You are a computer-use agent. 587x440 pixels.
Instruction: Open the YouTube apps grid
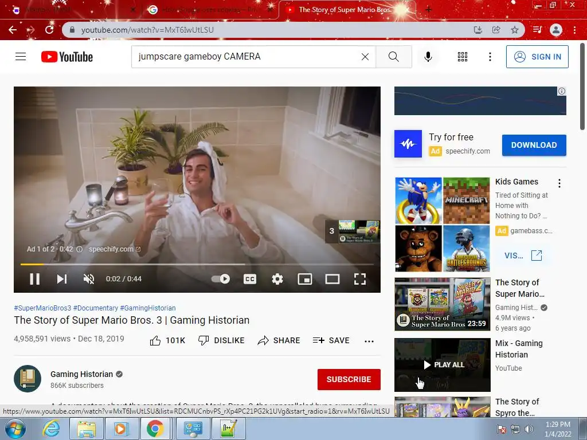point(463,57)
